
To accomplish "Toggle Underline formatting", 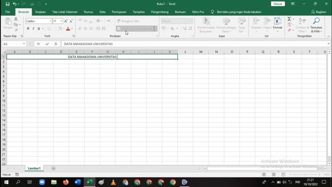I will 38,29.
